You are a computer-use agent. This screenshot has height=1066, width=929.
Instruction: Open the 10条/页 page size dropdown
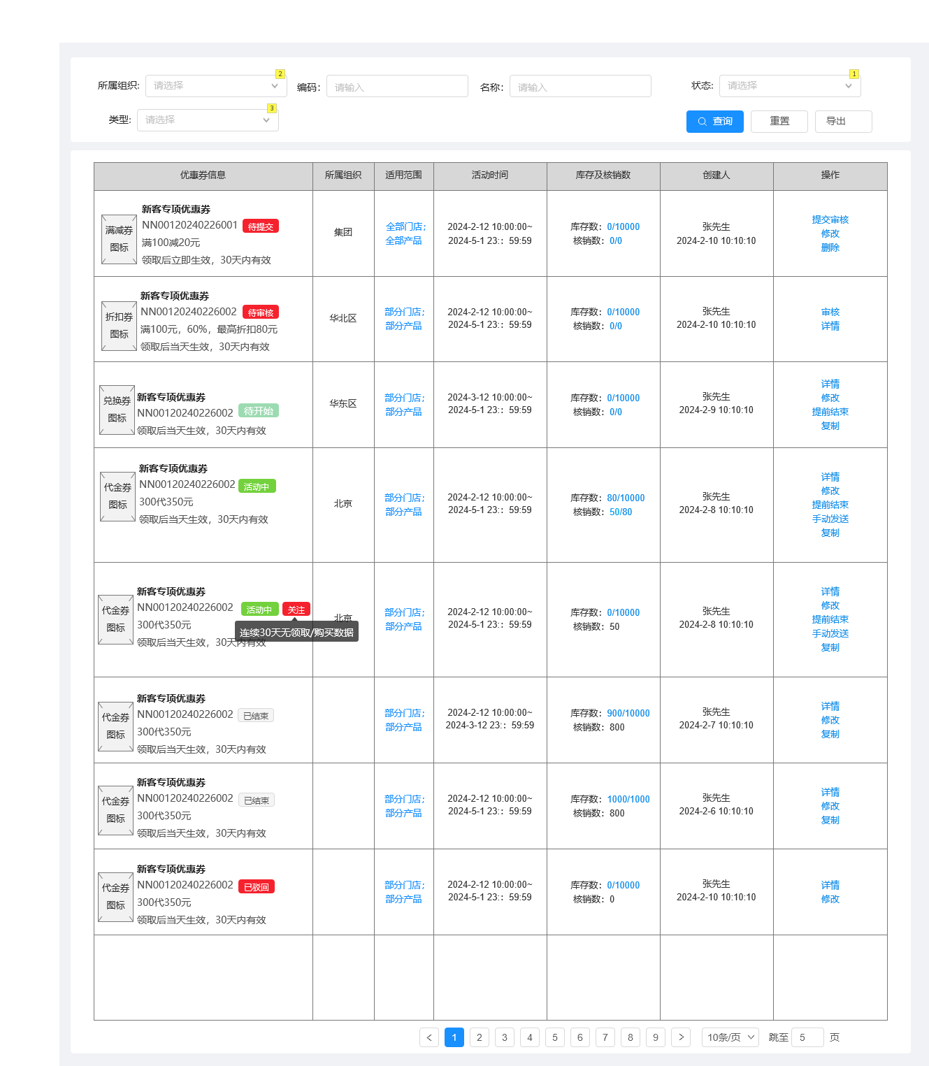pyautogui.click(x=729, y=1037)
